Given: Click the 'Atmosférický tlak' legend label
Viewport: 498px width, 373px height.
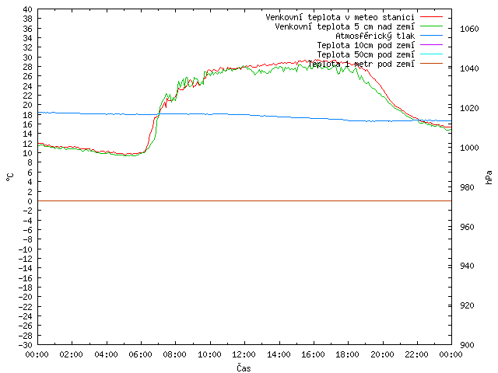Looking at the screenshot, I should tap(375, 36).
